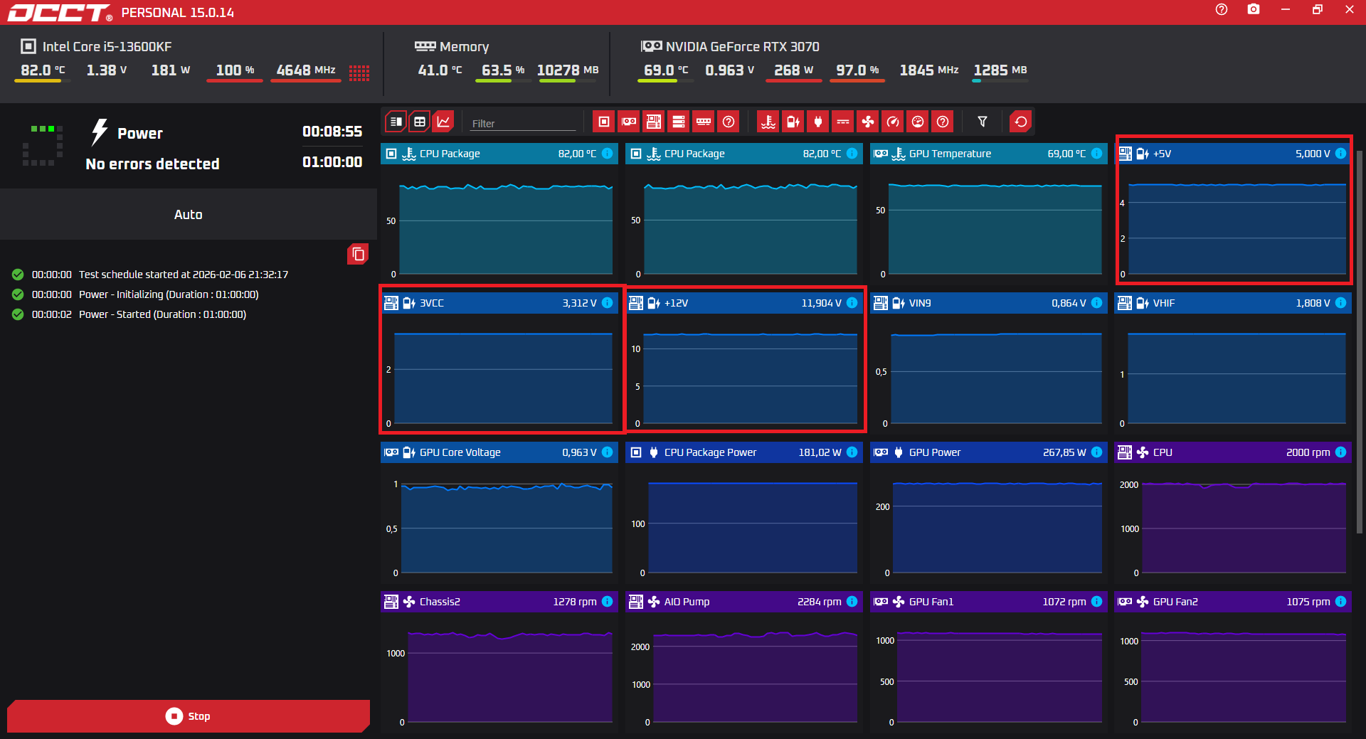Toggle the motherboard device filter
Image resolution: width=1366 pixels, height=739 pixels.
coord(654,122)
